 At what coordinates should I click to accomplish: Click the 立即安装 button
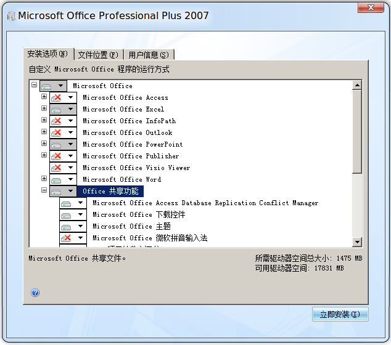click(x=340, y=314)
